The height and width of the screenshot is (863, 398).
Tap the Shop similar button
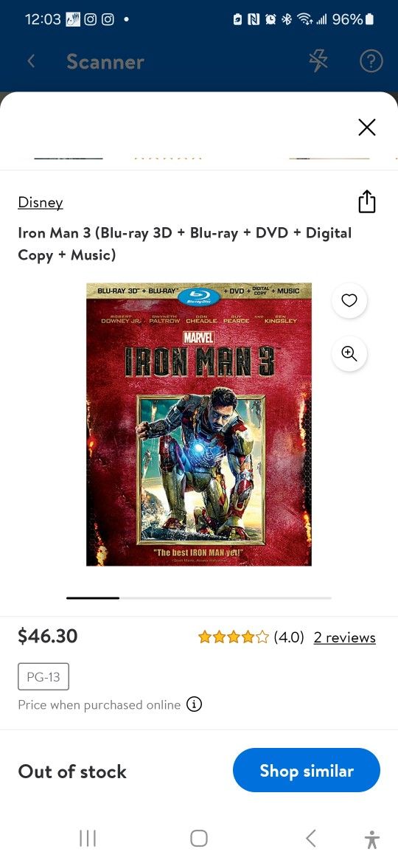(x=306, y=770)
